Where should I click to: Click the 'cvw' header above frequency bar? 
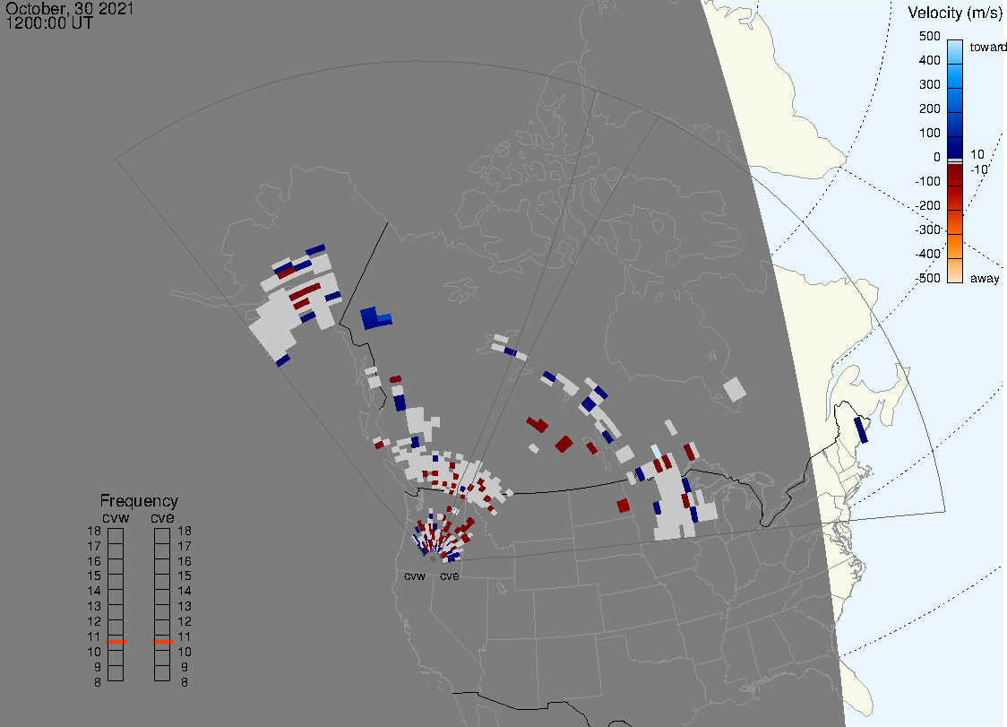click(116, 518)
